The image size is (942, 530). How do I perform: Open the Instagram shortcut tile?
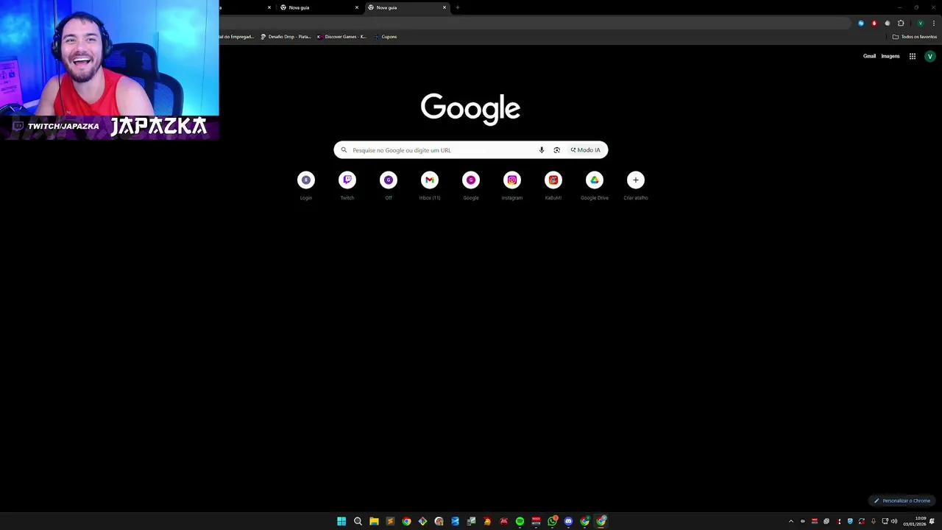pyautogui.click(x=512, y=185)
